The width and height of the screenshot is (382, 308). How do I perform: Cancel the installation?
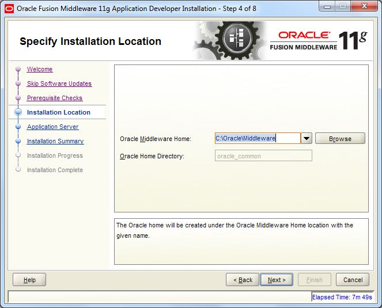pos(353,280)
